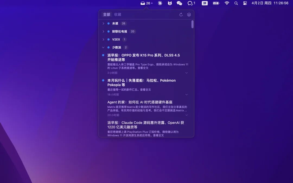Click the blue dot beside V2EX
The image size is (293, 183).
(x=108, y=39)
